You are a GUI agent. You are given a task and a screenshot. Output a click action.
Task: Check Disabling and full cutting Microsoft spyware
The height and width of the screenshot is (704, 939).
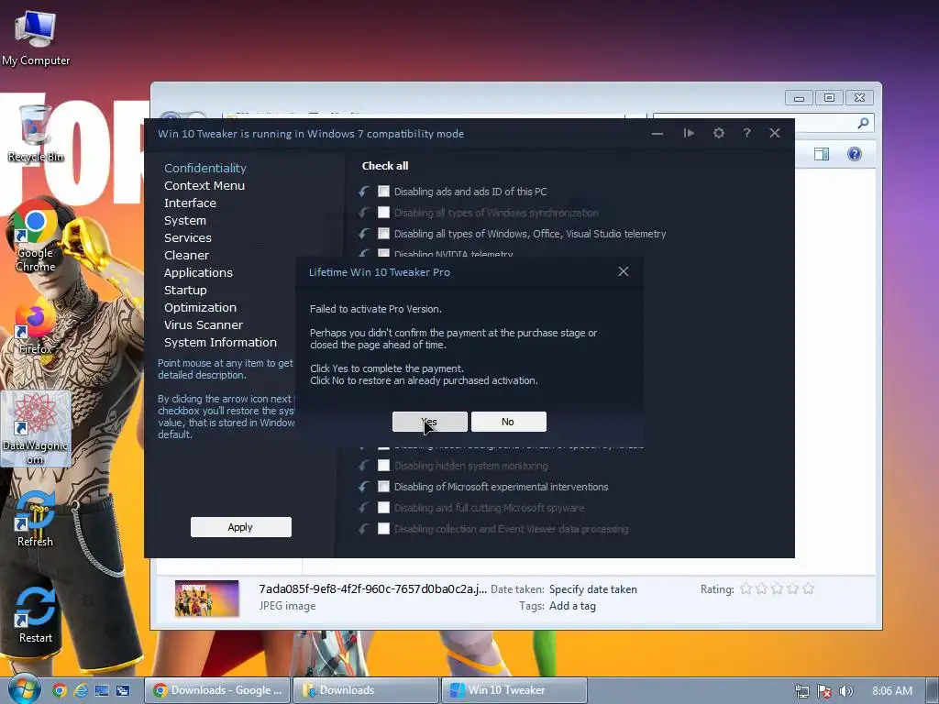tap(383, 507)
